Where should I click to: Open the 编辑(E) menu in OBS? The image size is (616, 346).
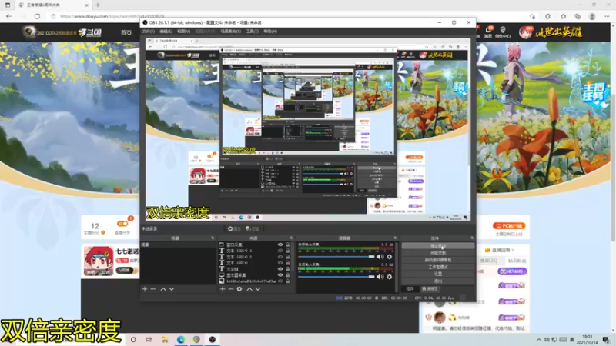[166, 32]
